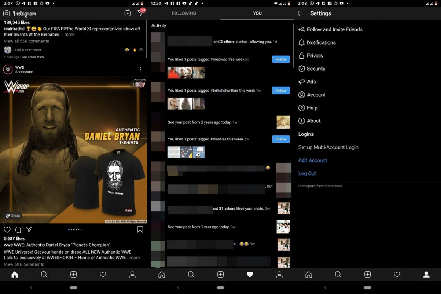Open comments on the wwe post
Screen dimensions: 441x294
(18, 229)
